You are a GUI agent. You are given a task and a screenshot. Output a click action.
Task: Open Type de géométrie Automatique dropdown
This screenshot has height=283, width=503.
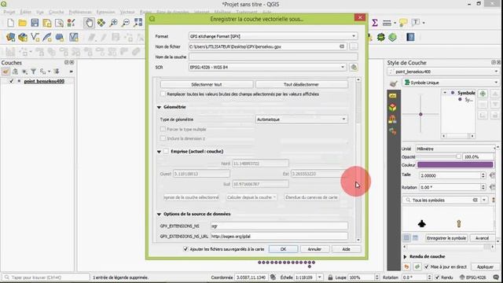click(x=302, y=119)
